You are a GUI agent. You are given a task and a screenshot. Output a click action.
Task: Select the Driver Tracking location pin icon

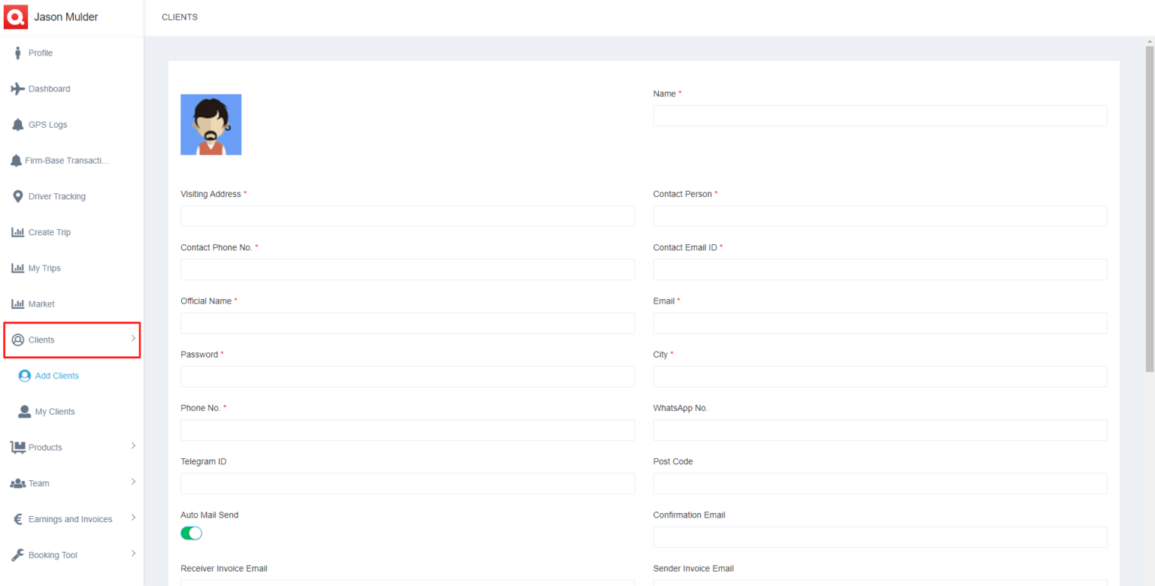click(x=17, y=196)
